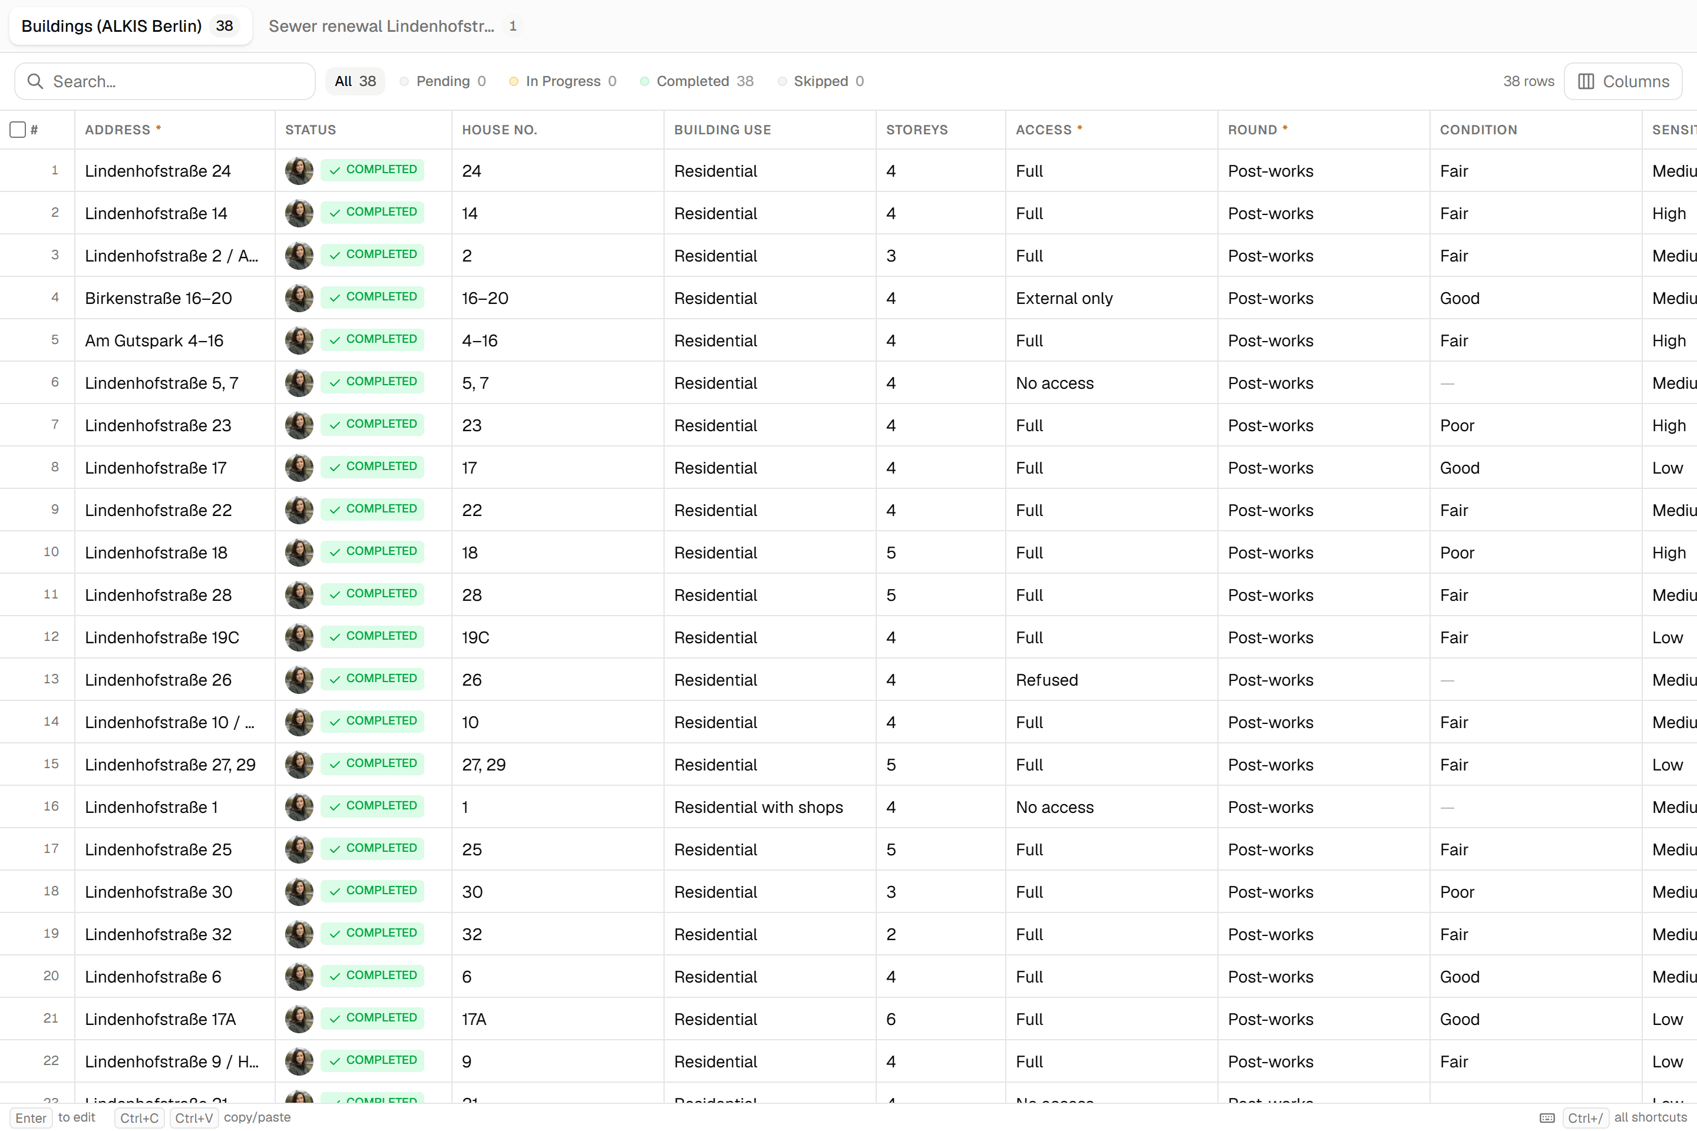The width and height of the screenshot is (1697, 1131).
Task: Select cell 'Lindenhofstraße 2 / A…'
Action: pos(174,256)
